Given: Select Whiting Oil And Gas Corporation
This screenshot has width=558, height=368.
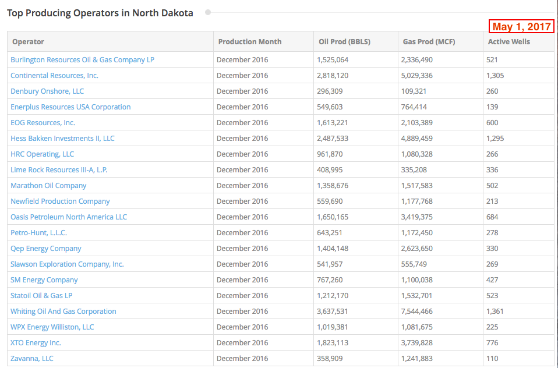Looking at the screenshot, I should (63, 311).
